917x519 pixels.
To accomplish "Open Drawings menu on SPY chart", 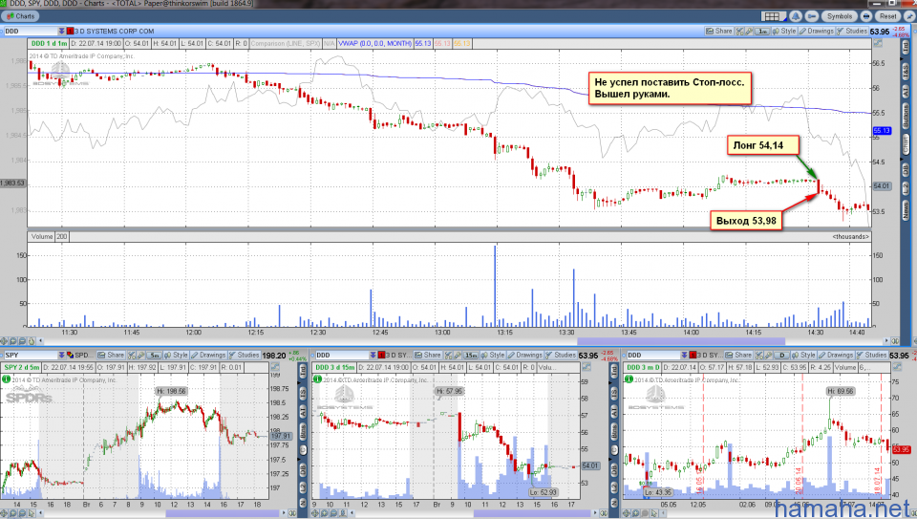I will tap(208, 355).
